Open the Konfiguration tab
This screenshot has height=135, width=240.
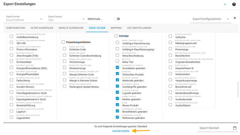16,28
